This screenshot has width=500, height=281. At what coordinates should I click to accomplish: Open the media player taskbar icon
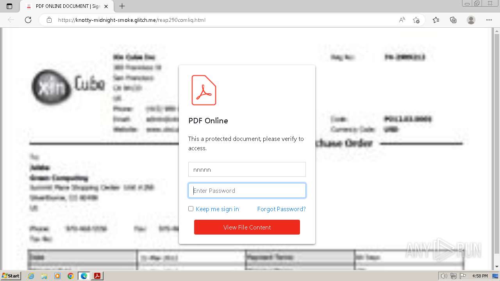pyautogui.click(x=57, y=276)
